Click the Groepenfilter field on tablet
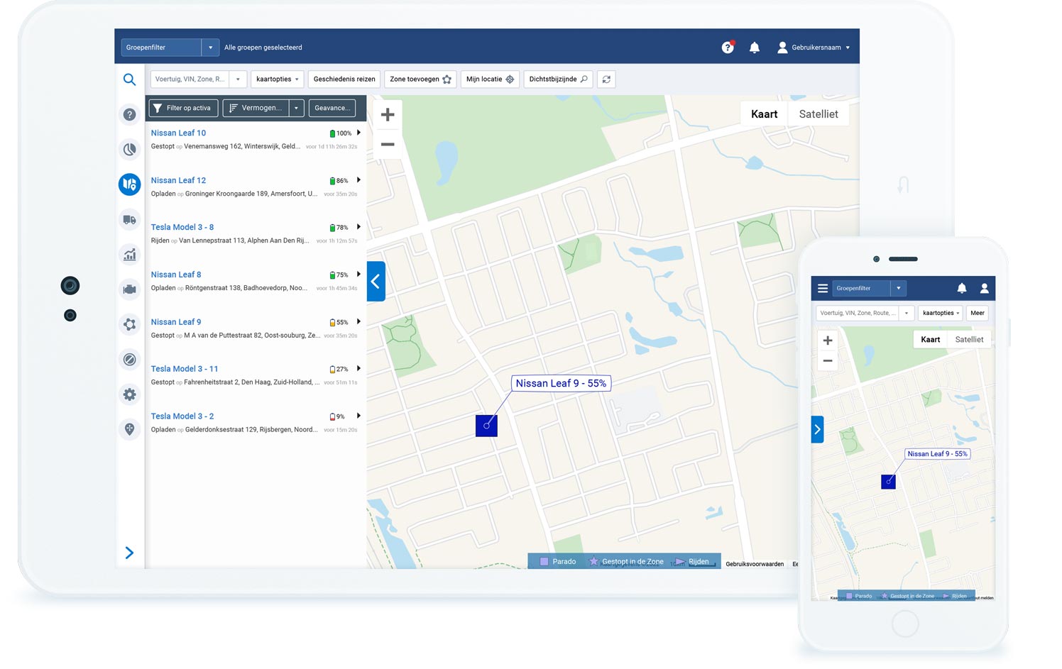This screenshot has width=1062, height=669. [161, 48]
